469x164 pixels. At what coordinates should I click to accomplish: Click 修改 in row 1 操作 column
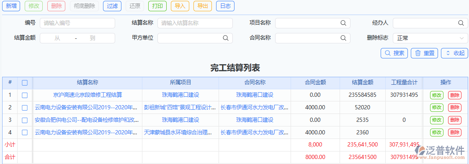437,96
